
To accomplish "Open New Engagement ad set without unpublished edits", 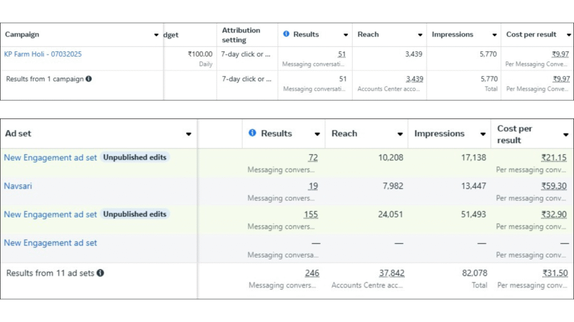I will pos(50,243).
